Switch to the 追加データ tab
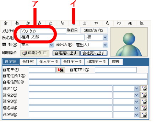The image size is (157, 134). point(97,62)
